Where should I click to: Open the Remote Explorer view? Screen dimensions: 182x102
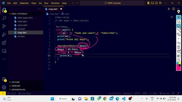point(4,51)
